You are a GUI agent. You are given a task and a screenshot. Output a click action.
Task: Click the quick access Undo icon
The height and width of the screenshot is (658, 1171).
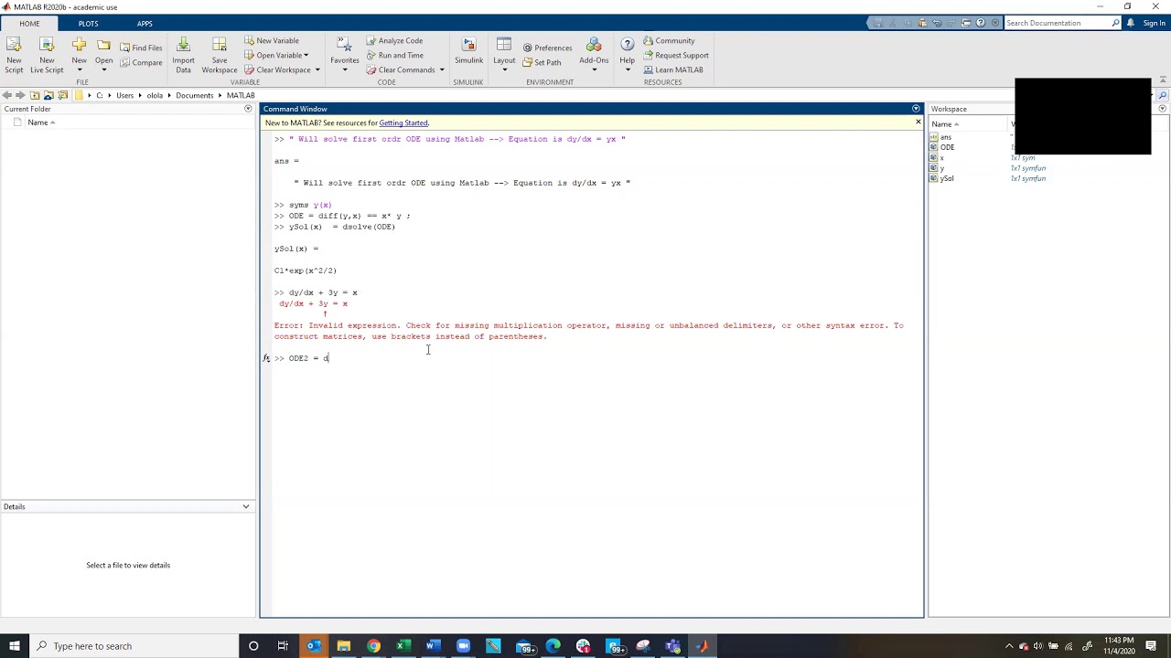938,23
